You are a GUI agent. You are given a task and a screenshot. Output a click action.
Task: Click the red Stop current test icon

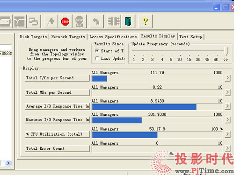pyautogui.click(x=65, y=21)
